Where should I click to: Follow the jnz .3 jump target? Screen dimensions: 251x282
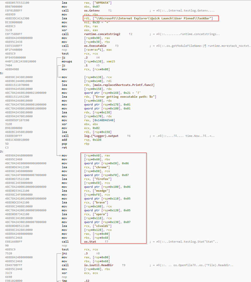86,253
